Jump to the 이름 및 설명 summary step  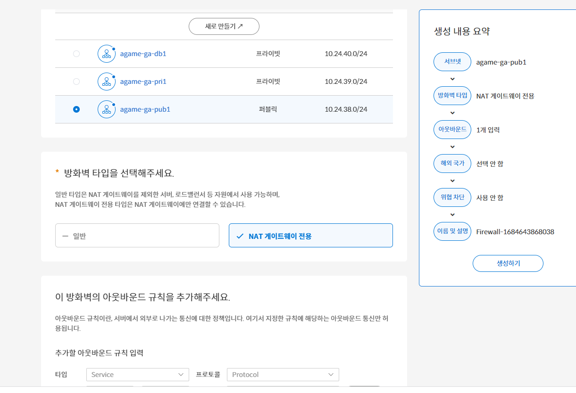[452, 231]
